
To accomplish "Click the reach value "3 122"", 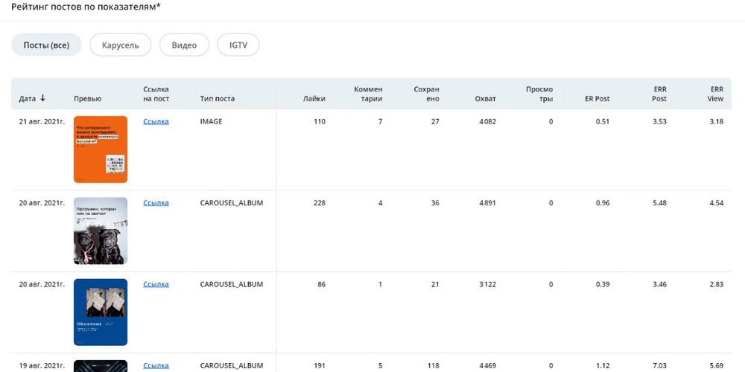I will pos(487,285).
